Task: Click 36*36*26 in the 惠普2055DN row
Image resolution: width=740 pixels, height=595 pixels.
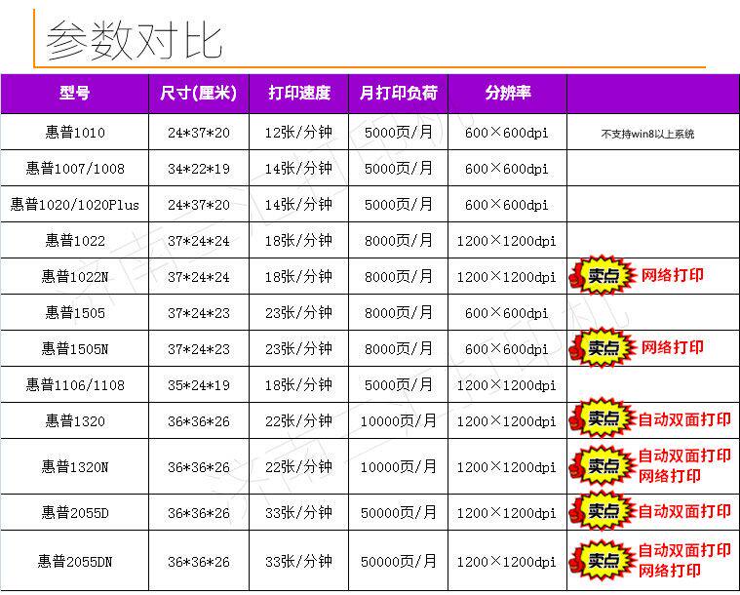Action: tap(199, 562)
